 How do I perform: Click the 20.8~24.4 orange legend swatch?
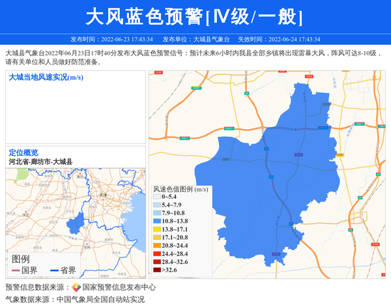pos(156,246)
